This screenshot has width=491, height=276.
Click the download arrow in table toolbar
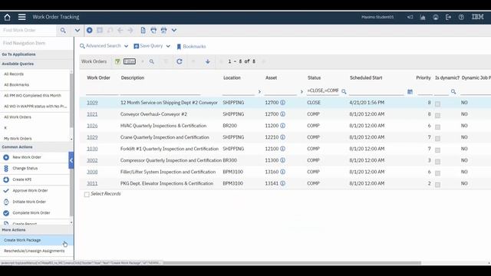click(x=208, y=61)
